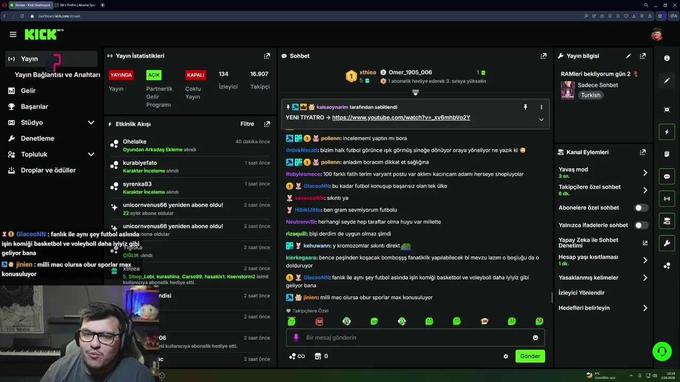Pop out the Kanal Eylemleri panel
The image size is (680, 382).
click(643, 152)
